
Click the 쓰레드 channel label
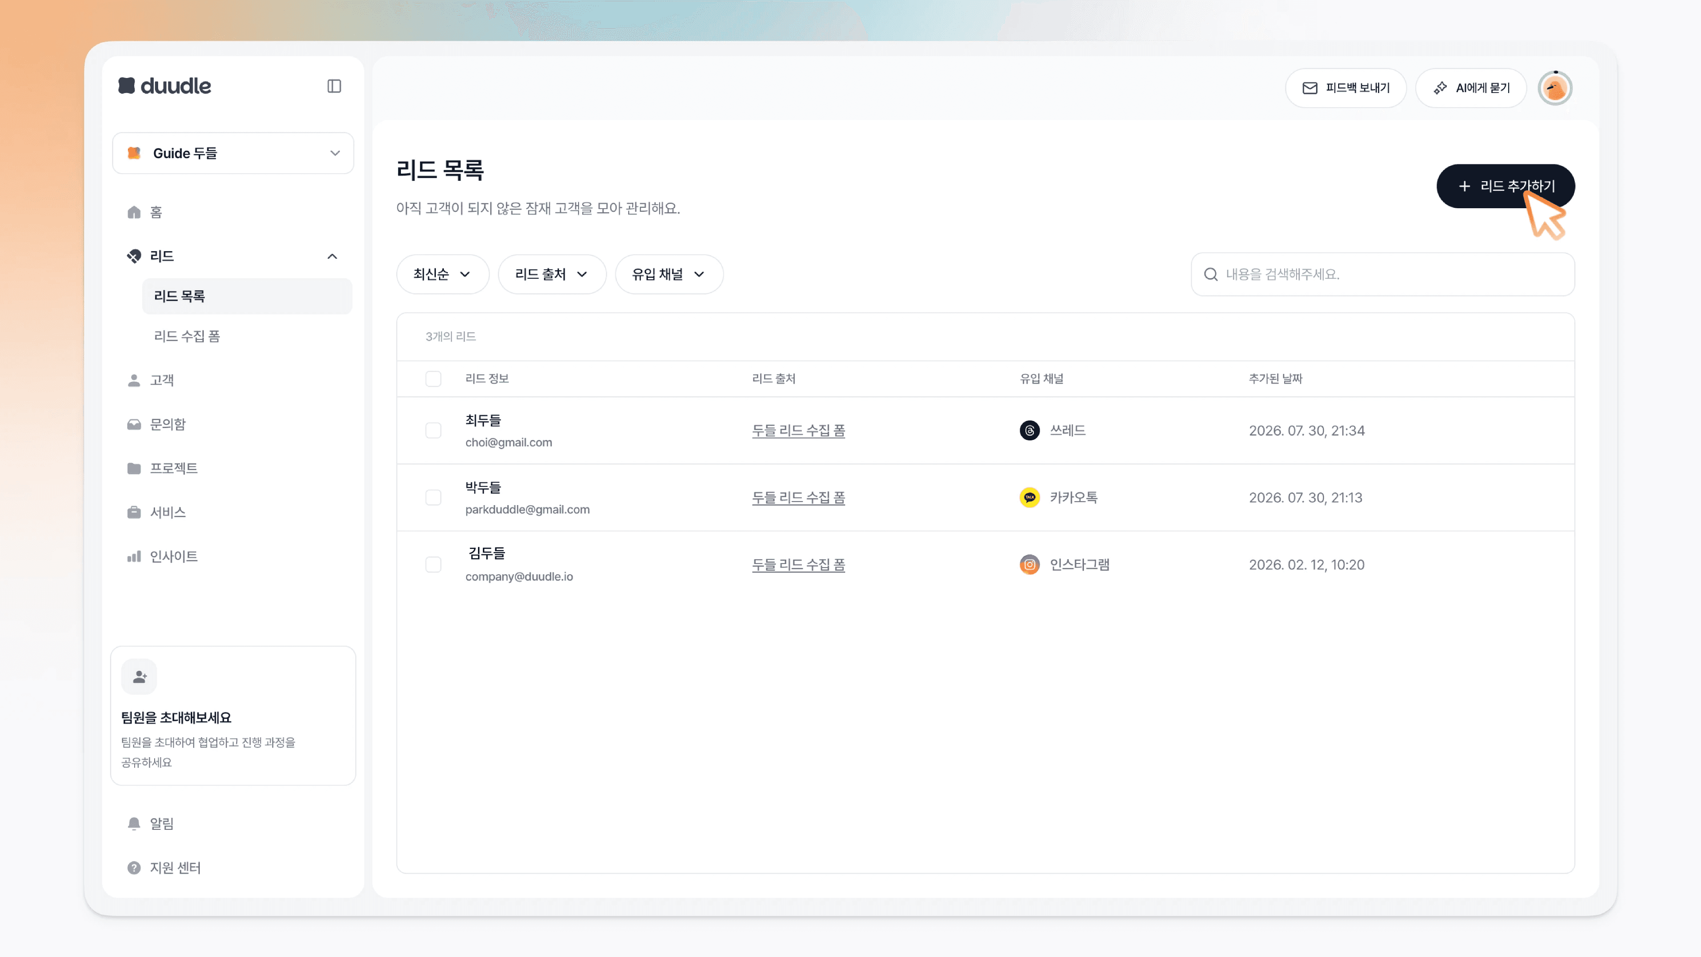point(1068,431)
